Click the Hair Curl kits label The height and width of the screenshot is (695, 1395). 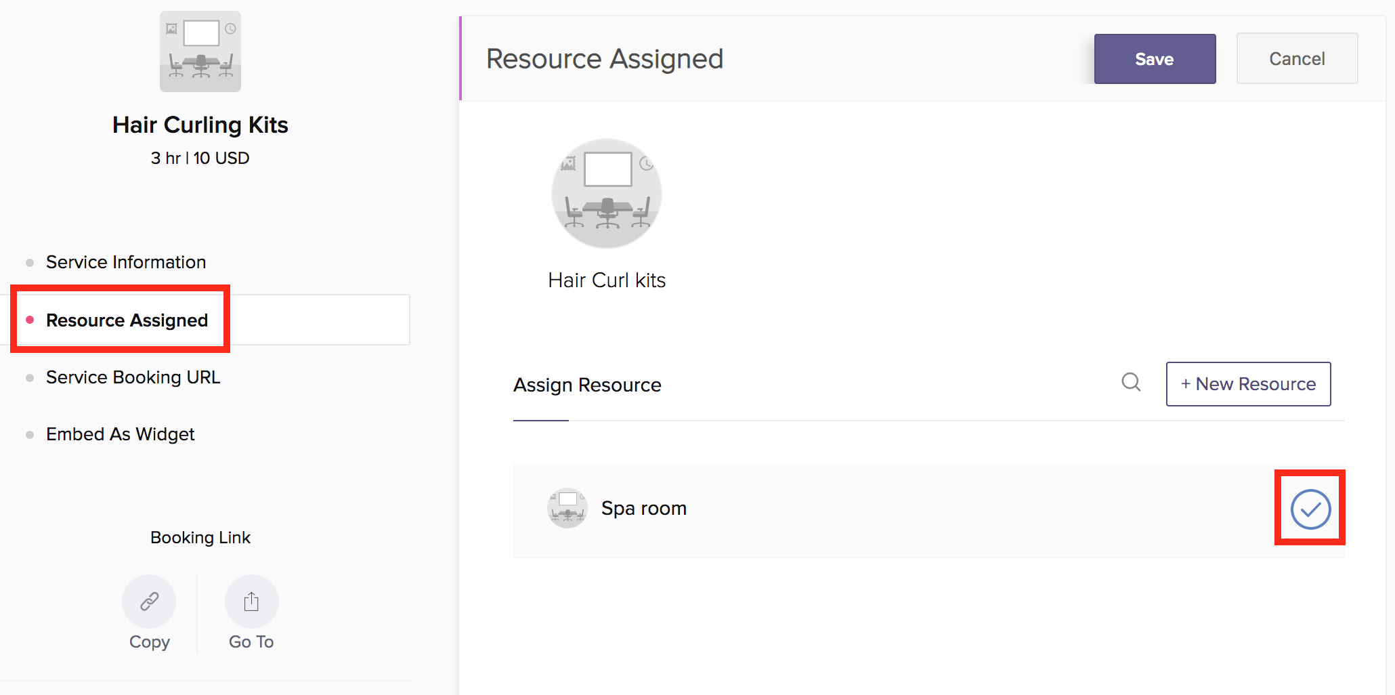[x=607, y=280]
